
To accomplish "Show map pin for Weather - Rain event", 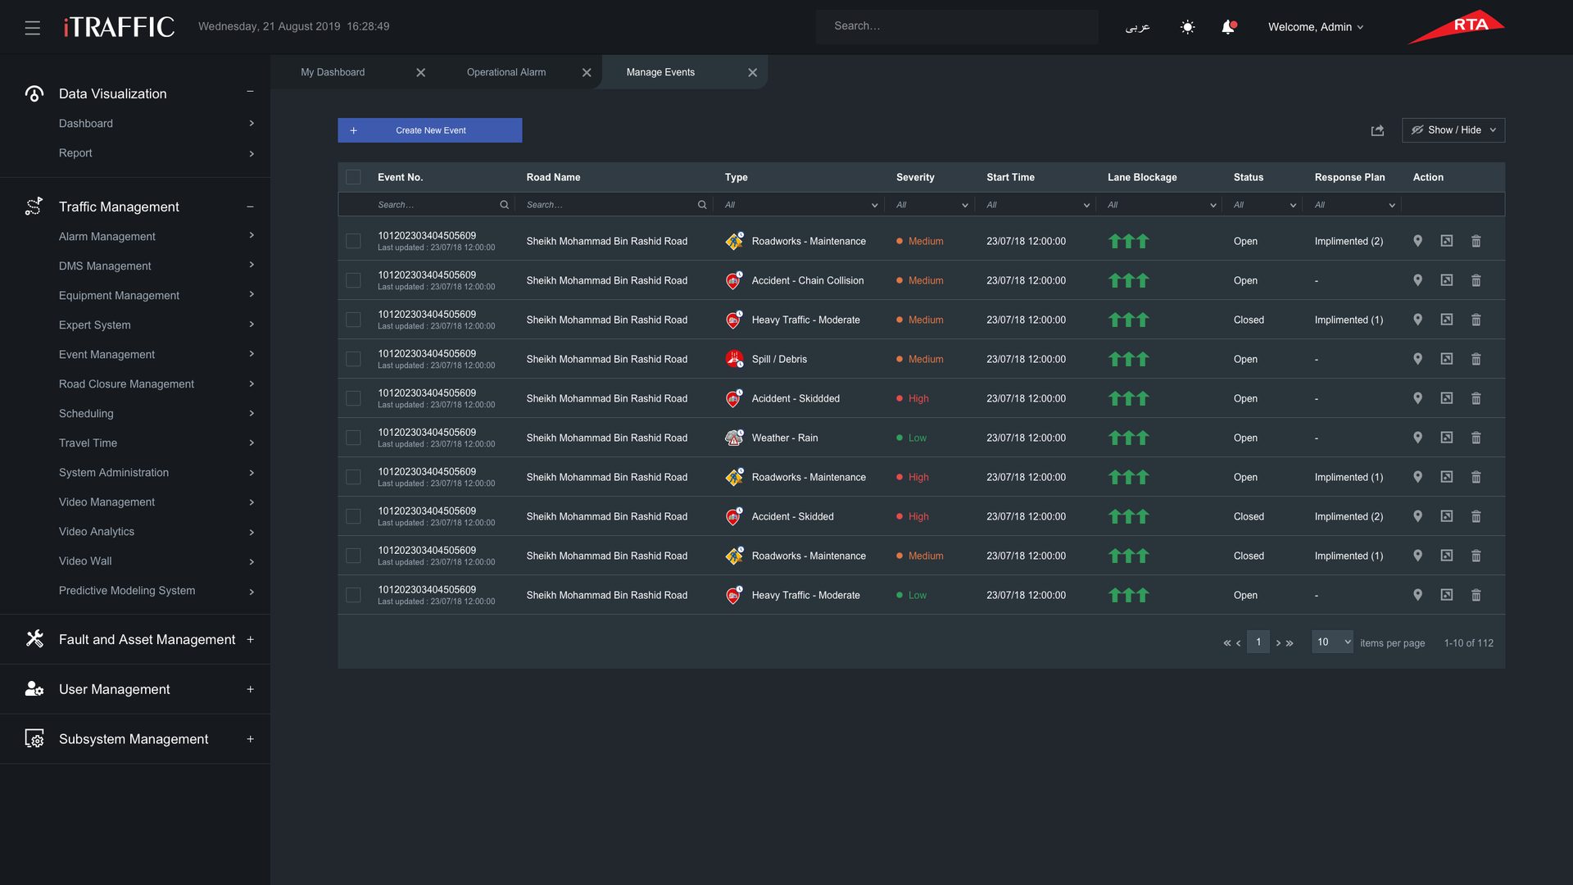I will coord(1417,438).
